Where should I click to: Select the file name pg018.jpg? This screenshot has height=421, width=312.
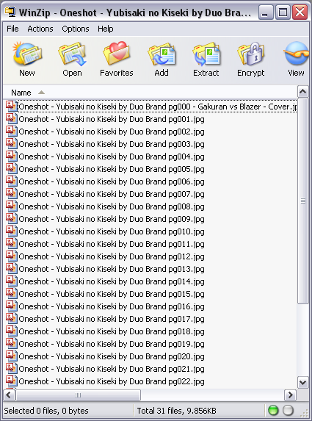point(112,331)
